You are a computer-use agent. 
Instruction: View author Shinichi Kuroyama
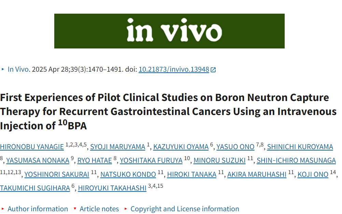coord(300,147)
